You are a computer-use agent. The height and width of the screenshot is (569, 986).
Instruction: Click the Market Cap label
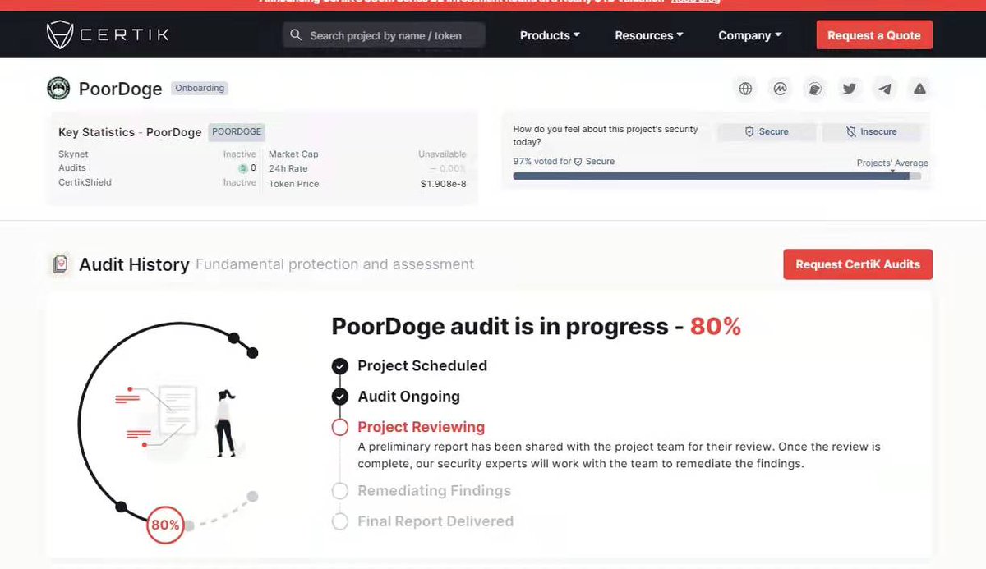(x=293, y=154)
